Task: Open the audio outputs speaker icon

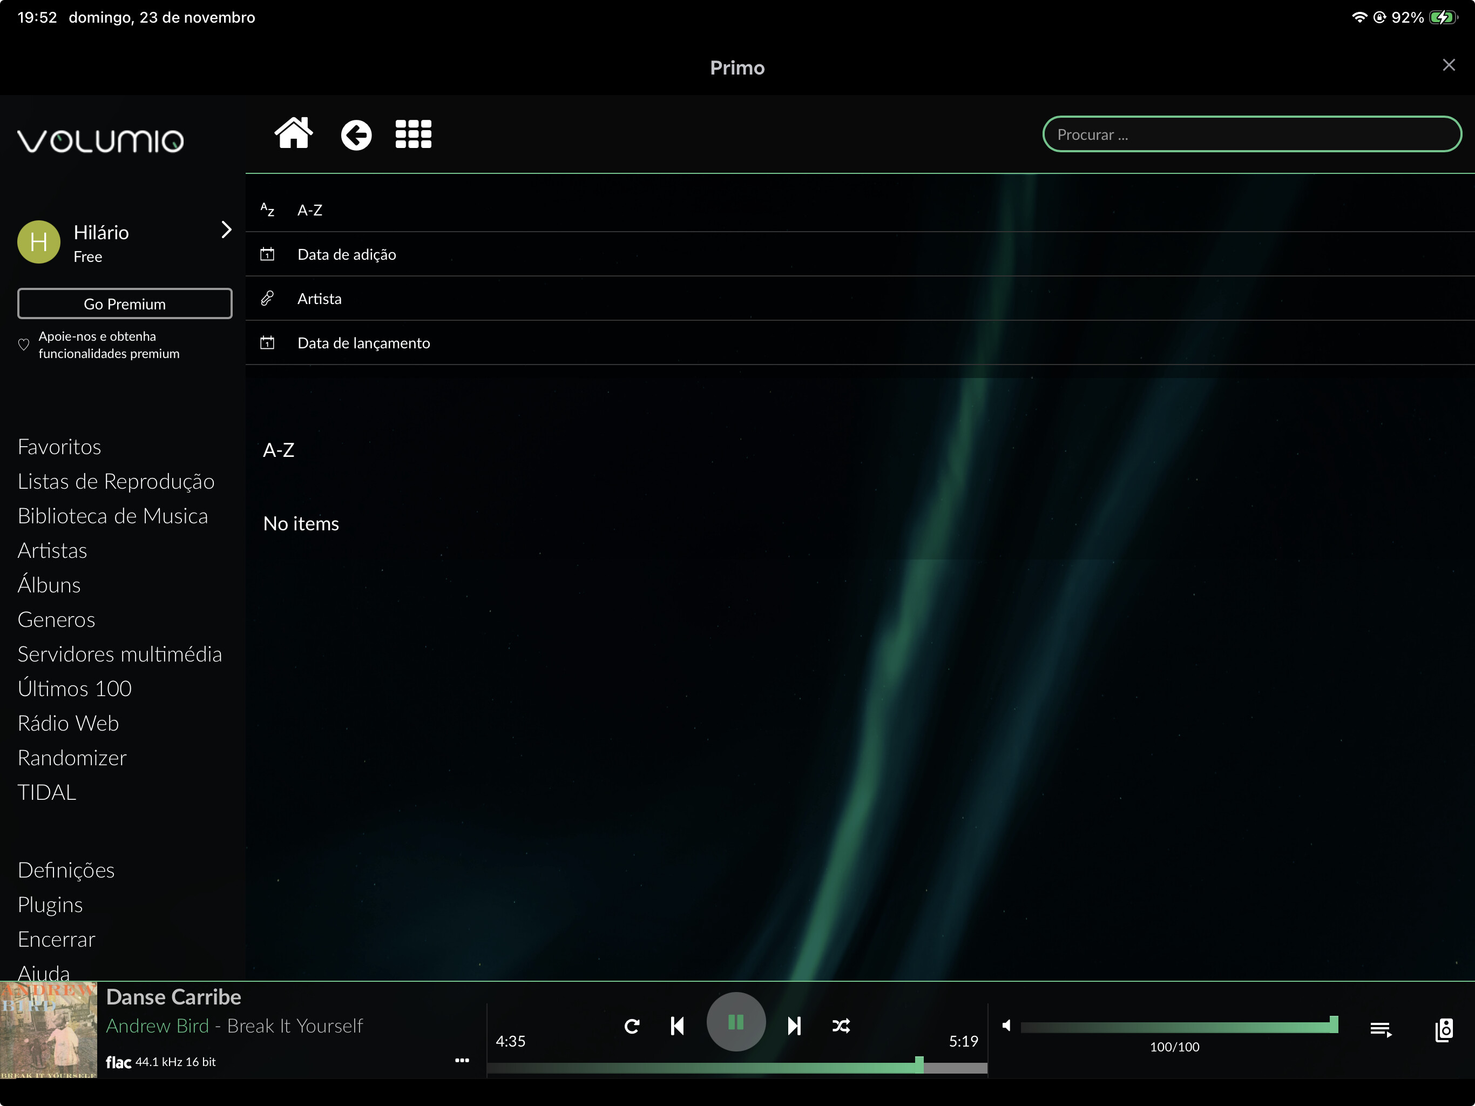Action: (x=1444, y=1029)
